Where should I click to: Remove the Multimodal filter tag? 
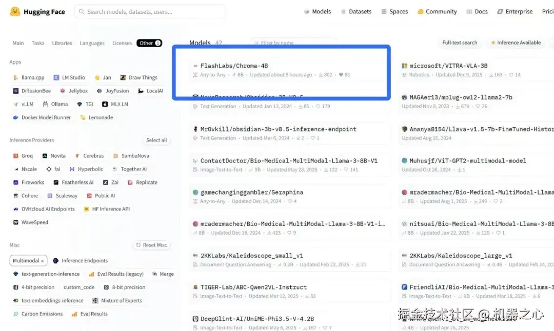point(43,261)
